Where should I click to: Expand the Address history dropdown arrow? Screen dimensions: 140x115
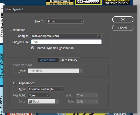click(x=99, y=36)
